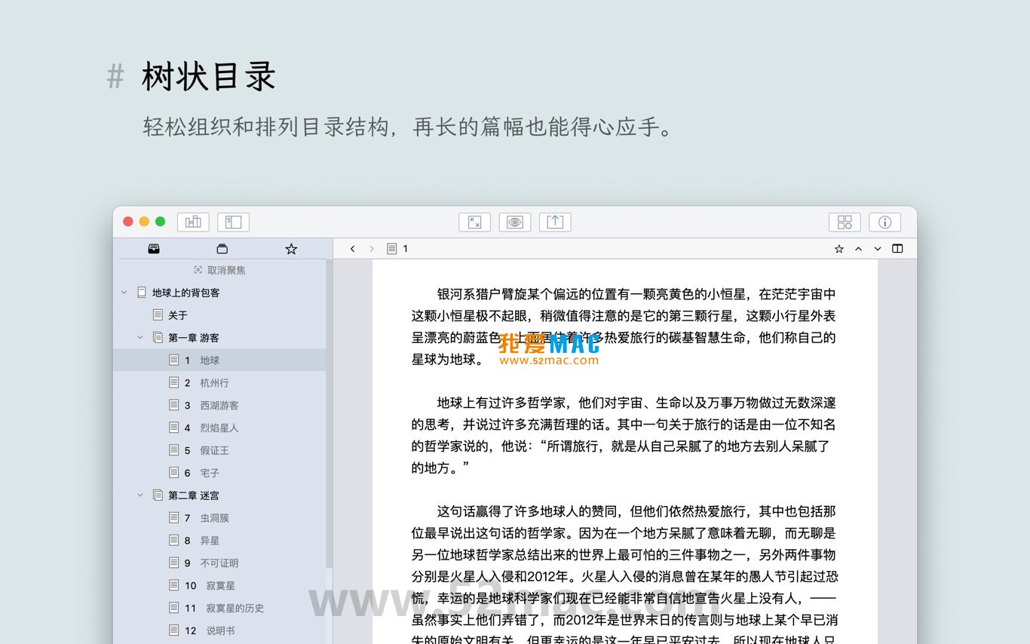Jump to next document with down arrow

tap(877, 248)
